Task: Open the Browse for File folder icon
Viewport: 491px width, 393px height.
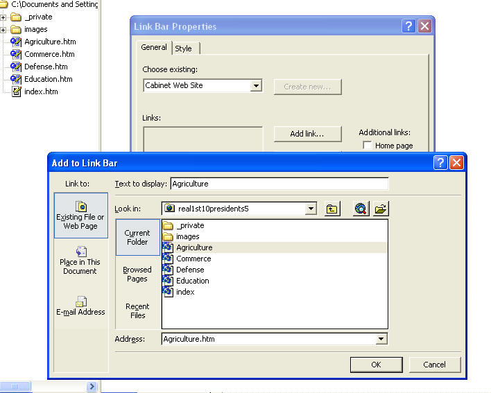Action: click(x=379, y=209)
